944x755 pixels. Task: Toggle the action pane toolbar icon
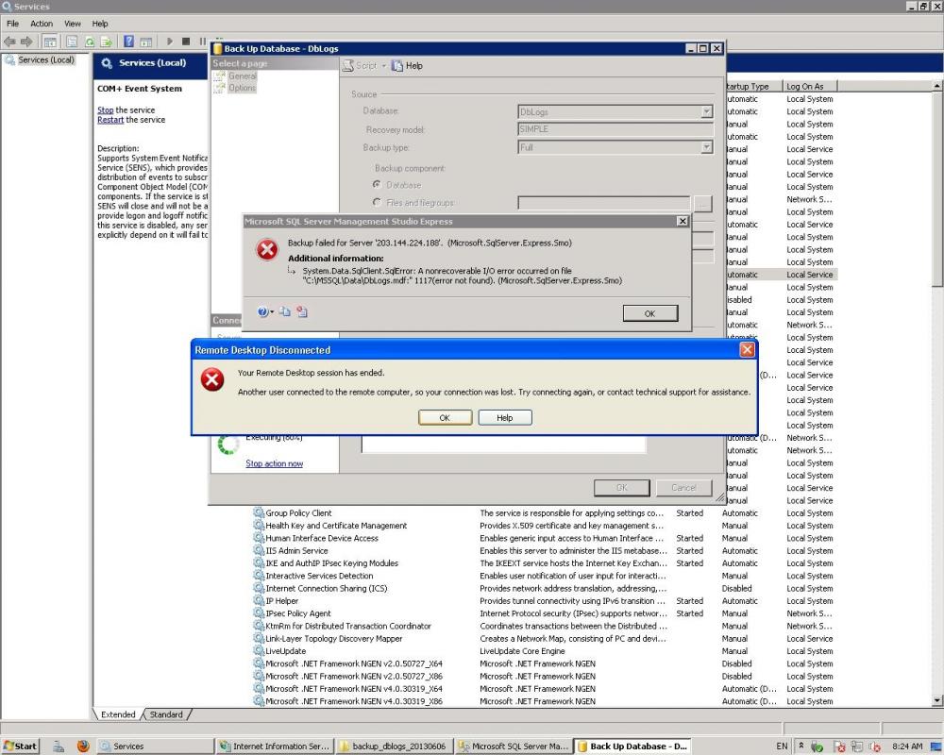(145, 42)
